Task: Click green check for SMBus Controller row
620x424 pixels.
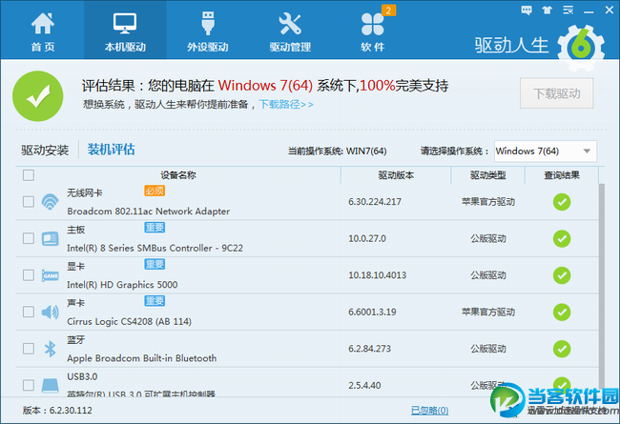Action: coord(562,238)
